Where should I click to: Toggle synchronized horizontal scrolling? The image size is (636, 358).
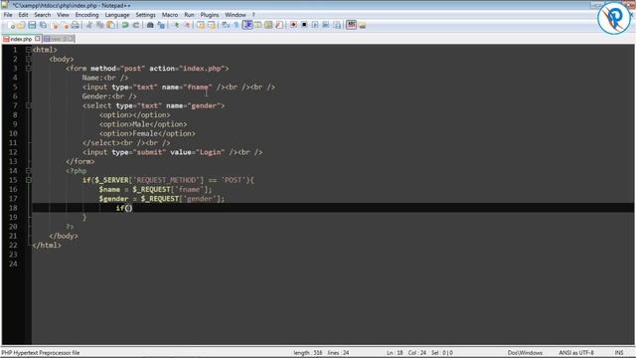click(212, 25)
